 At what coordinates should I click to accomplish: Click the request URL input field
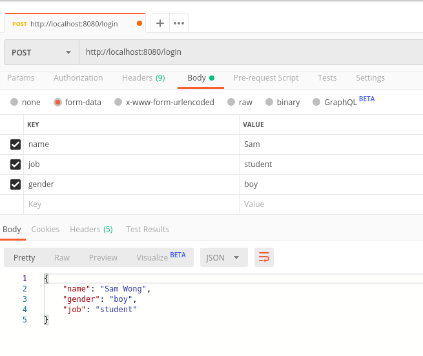[x=251, y=52]
